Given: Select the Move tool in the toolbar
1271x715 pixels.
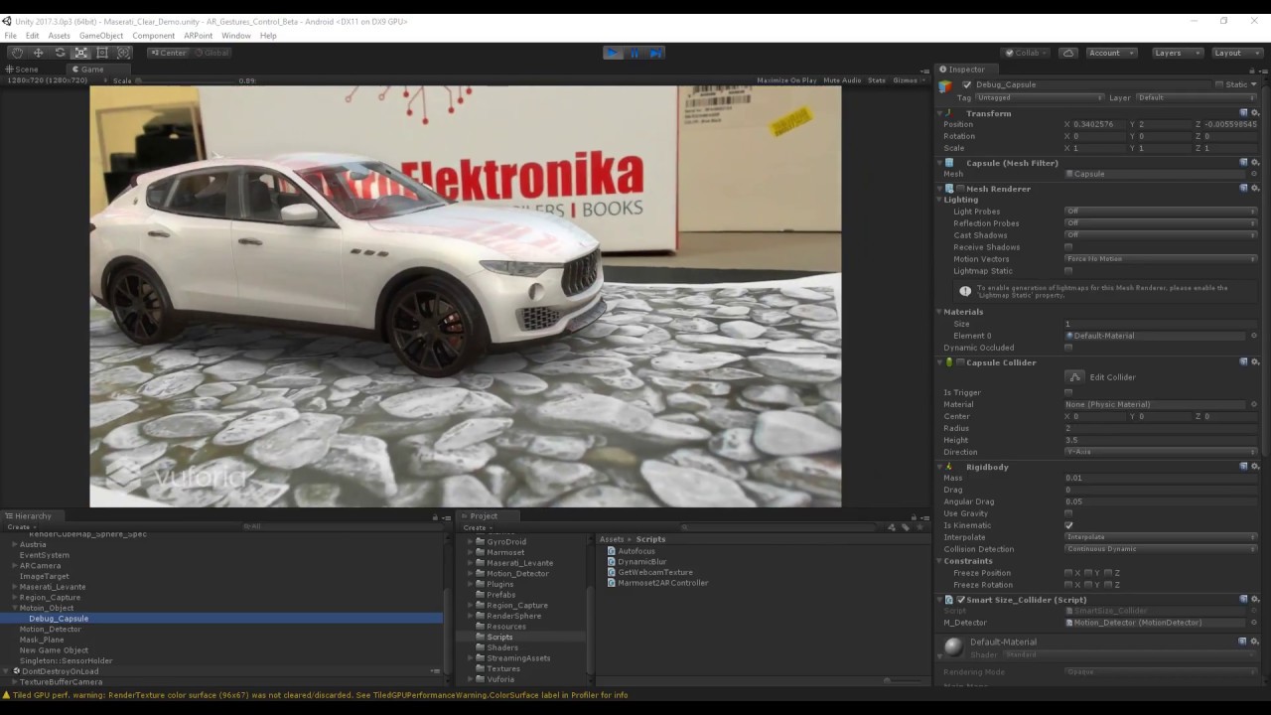Looking at the screenshot, I should [38, 53].
